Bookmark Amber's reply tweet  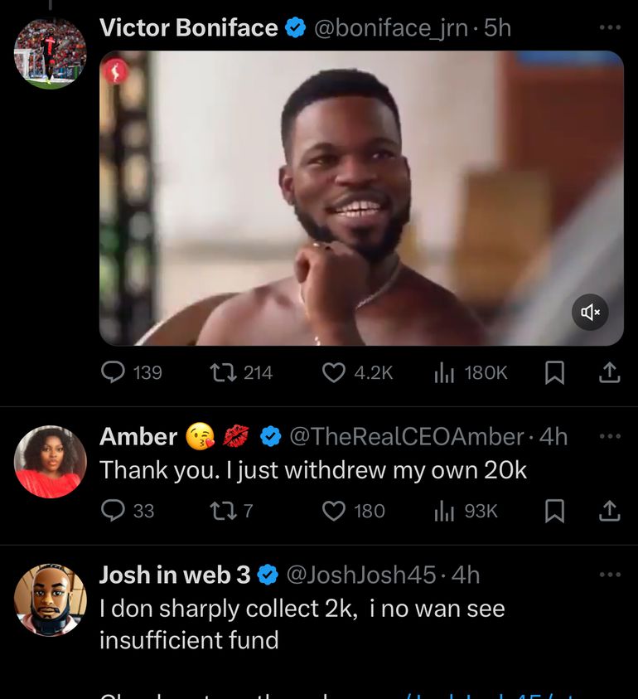(554, 511)
